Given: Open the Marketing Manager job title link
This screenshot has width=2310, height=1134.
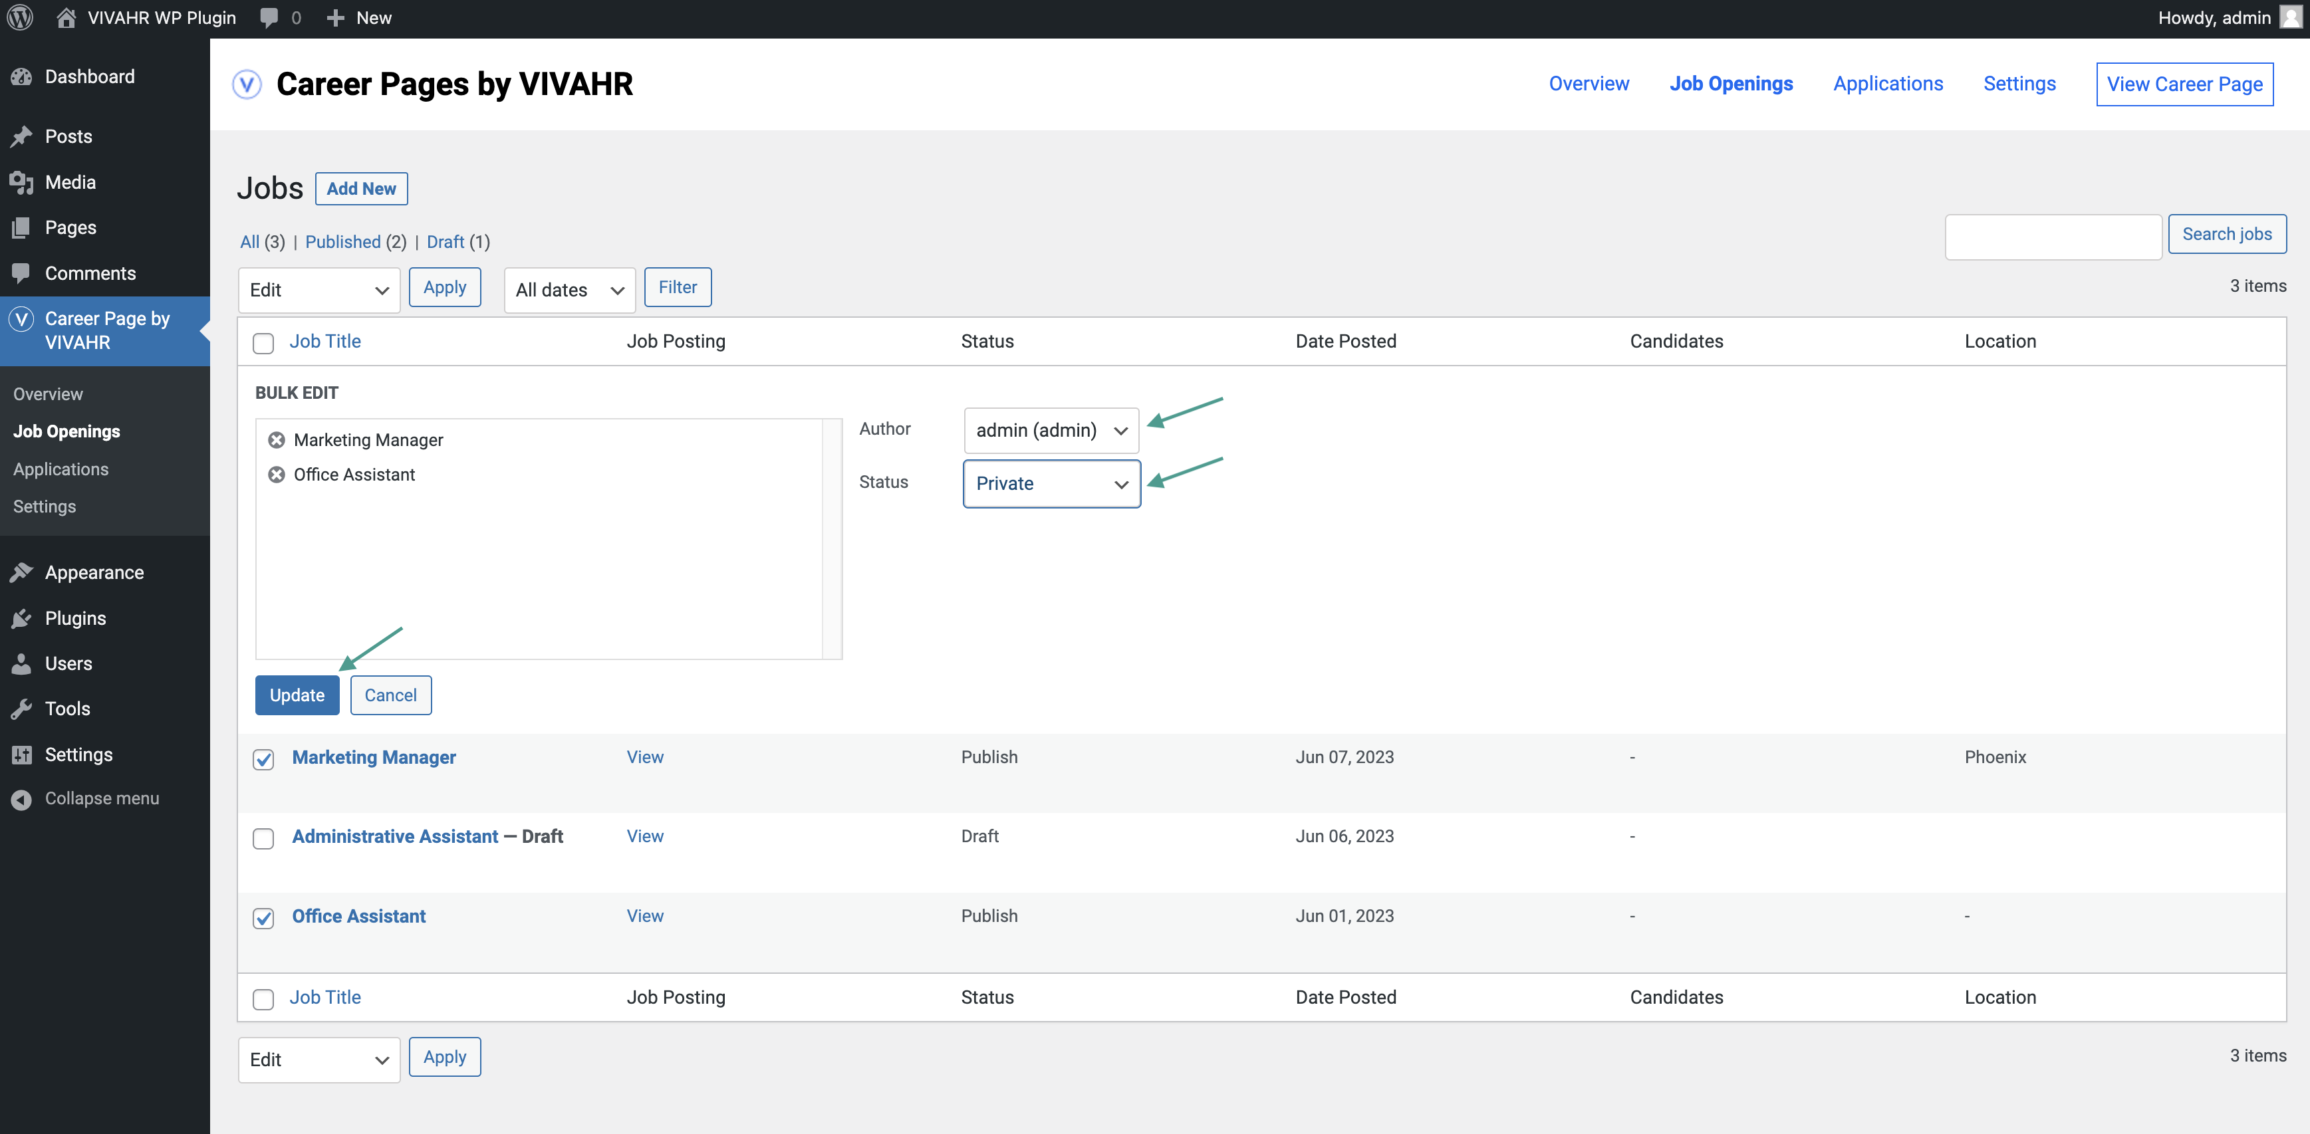Looking at the screenshot, I should [x=374, y=758].
